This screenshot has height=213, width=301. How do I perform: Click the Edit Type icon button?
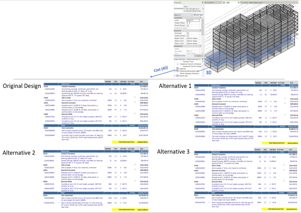tap(195, 15)
